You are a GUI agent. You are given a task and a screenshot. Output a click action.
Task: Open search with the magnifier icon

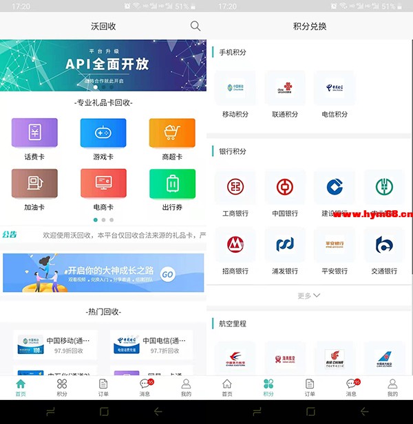point(195,26)
